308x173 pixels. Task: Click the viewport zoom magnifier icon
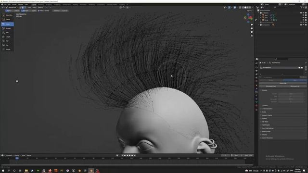pos(252,25)
